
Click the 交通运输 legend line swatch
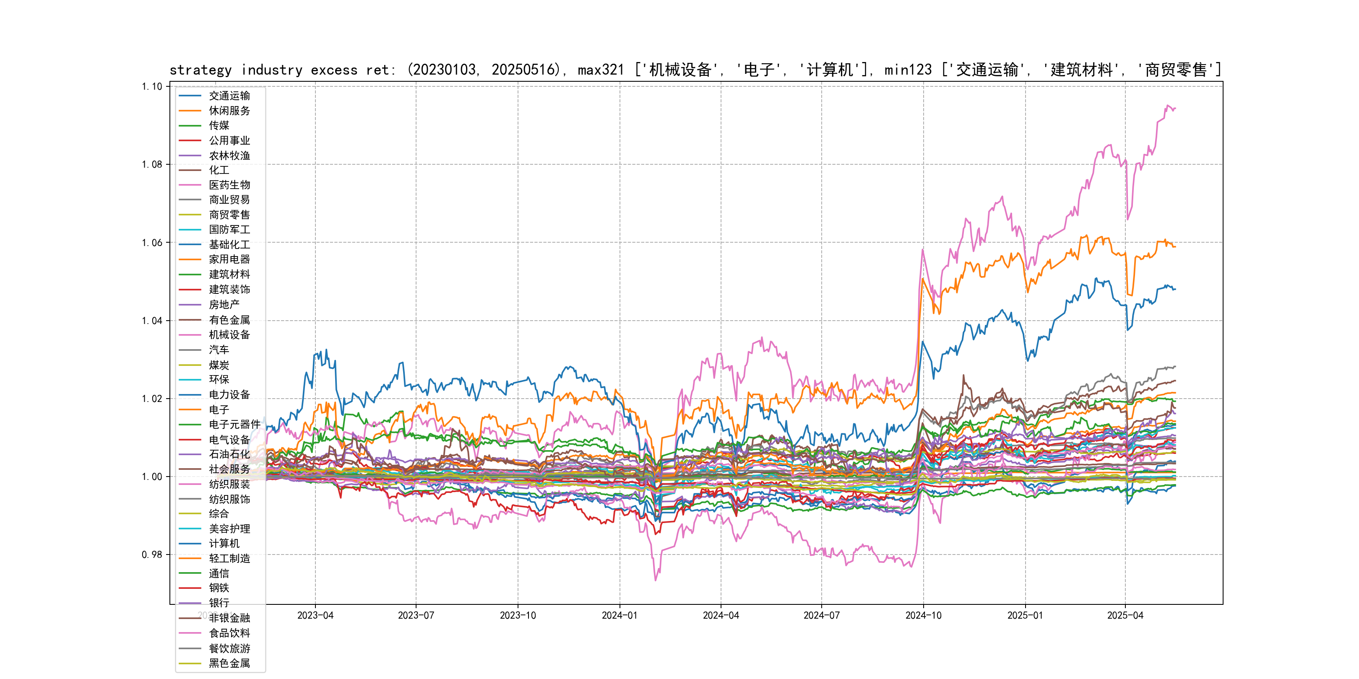[x=190, y=96]
